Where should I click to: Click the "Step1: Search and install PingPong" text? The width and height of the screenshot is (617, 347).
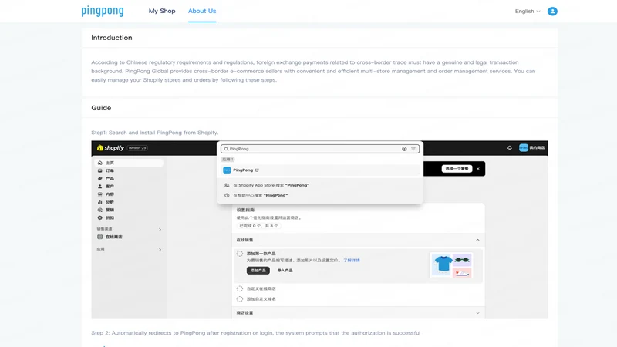click(x=155, y=133)
